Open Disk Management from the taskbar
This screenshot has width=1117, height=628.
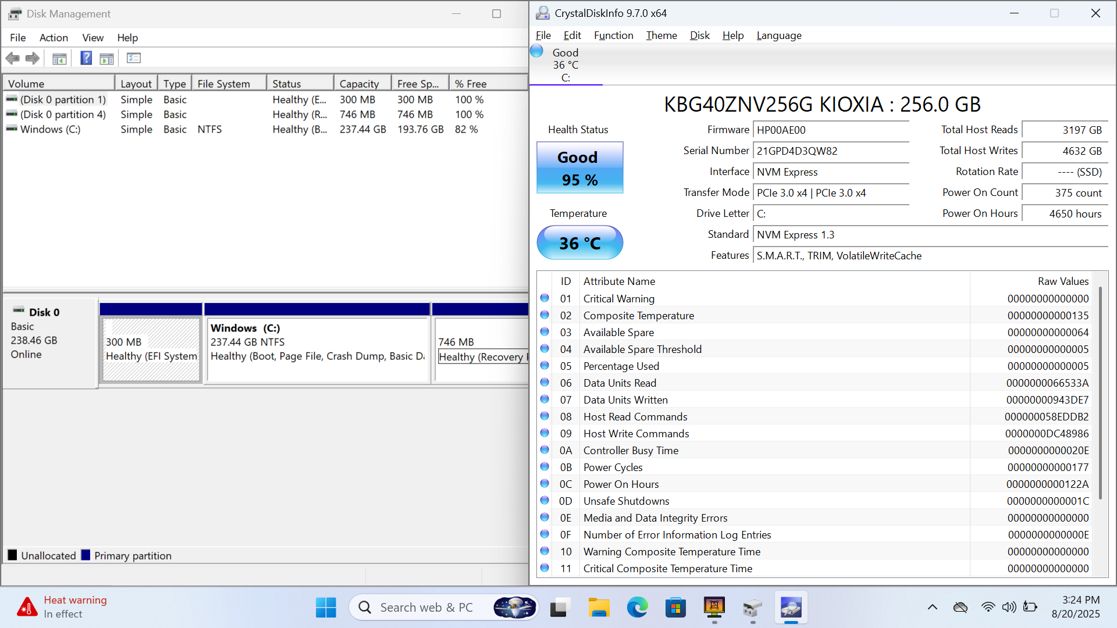tap(752, 608)
